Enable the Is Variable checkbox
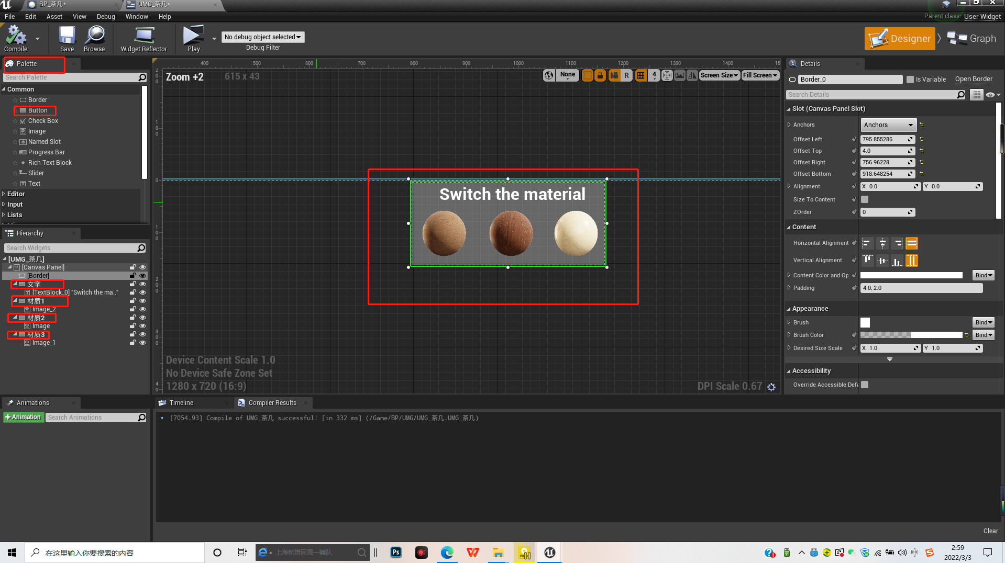Viewport: 1005px width, 563px height. tap(910, 80)
